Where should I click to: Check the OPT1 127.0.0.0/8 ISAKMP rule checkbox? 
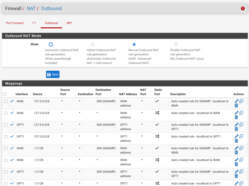click(x=6, y=125)
